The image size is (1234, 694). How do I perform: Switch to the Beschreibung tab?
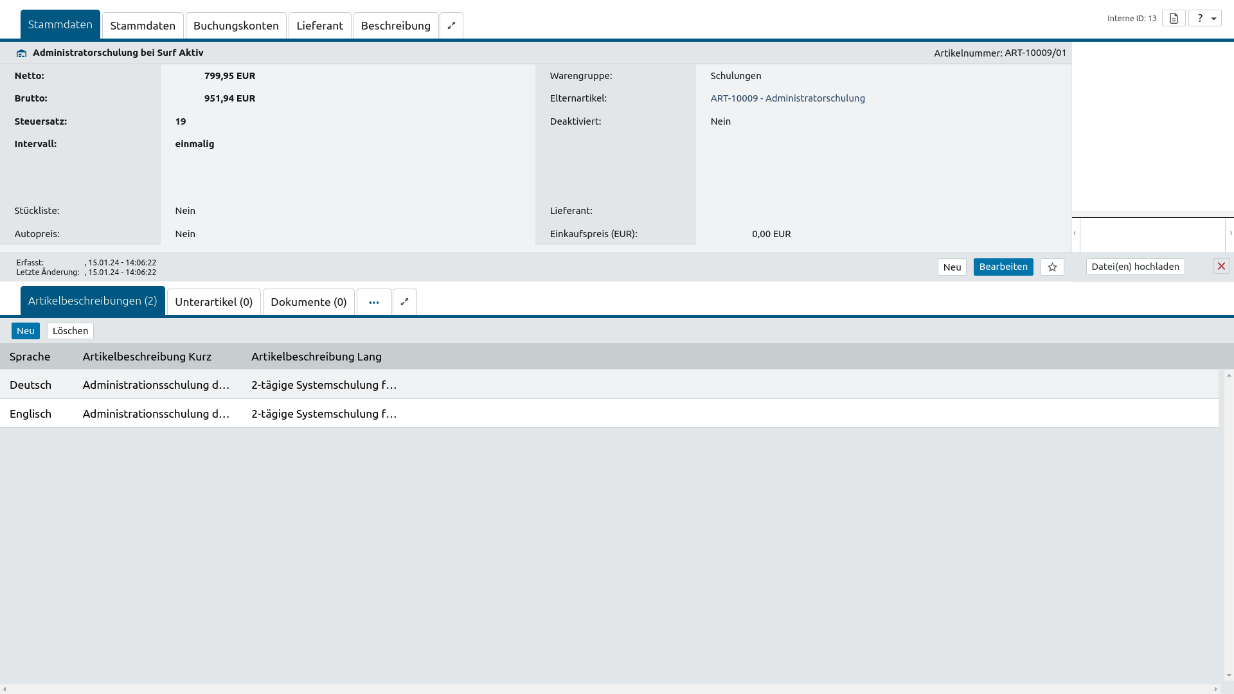[395, 26]
